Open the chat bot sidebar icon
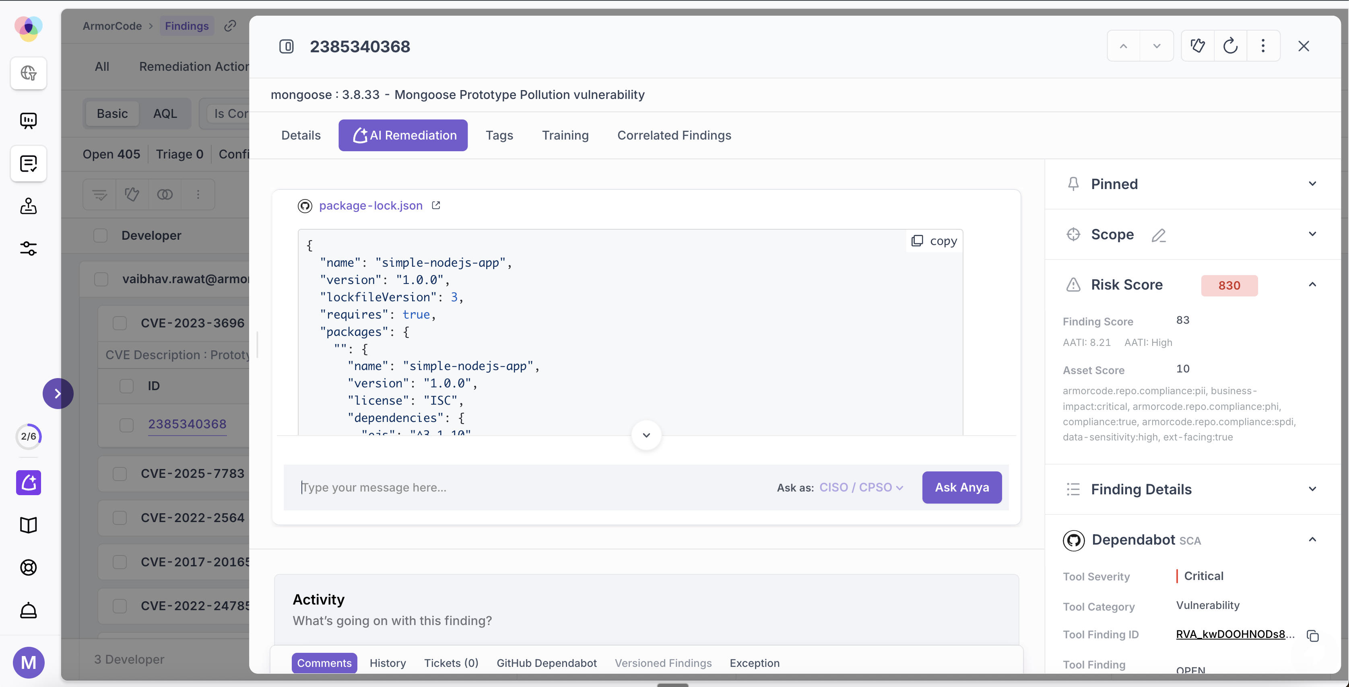The height and width of the screenshot is (687, 1349). coord(28,121)
